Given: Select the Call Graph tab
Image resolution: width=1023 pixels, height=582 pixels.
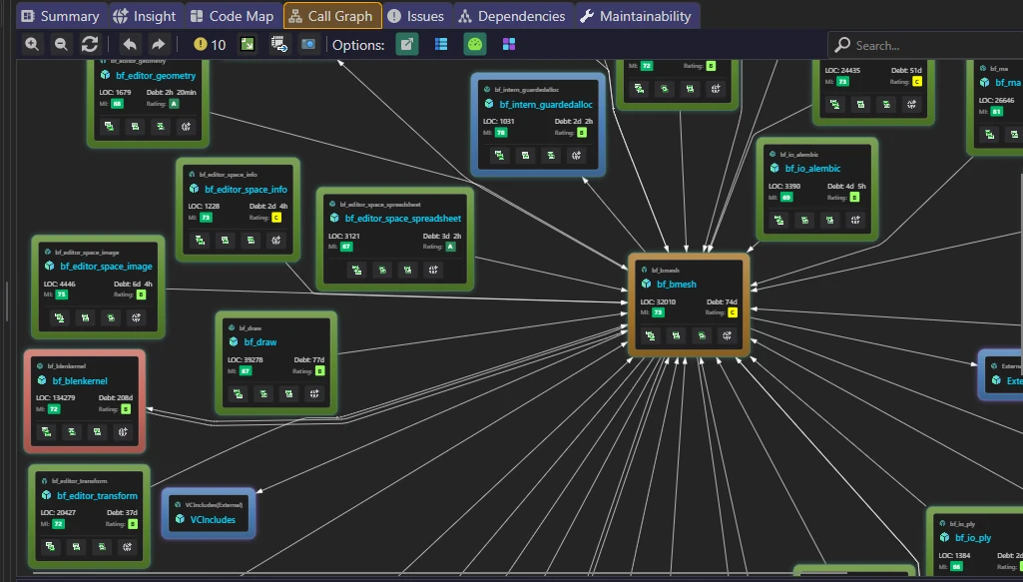Looking at the screenshot, I should pyautogui.click(x=332, y=16).
